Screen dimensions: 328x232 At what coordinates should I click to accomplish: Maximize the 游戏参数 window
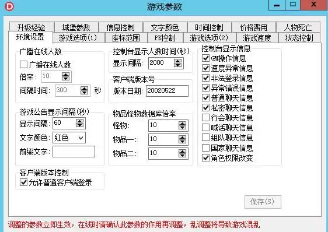click(292, 5)
